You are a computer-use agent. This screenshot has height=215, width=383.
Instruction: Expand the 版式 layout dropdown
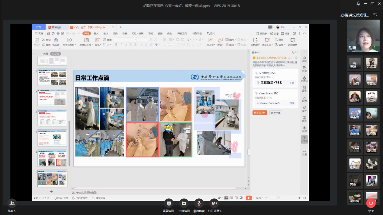(x=98, y=45)
